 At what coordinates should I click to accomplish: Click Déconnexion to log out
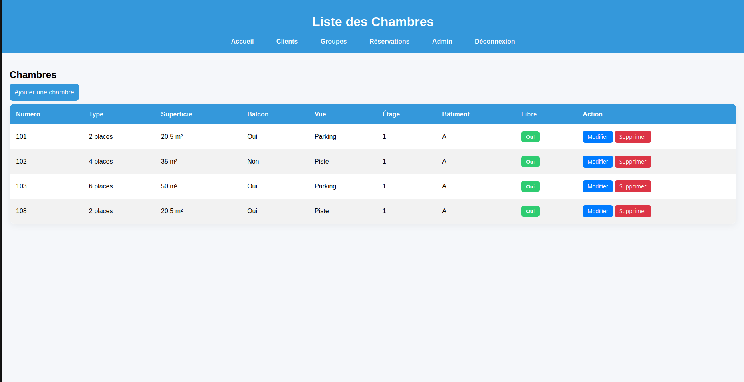[x=494, y=42]
